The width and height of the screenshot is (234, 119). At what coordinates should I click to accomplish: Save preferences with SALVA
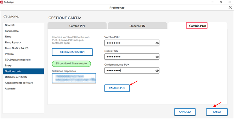[217, 112]
